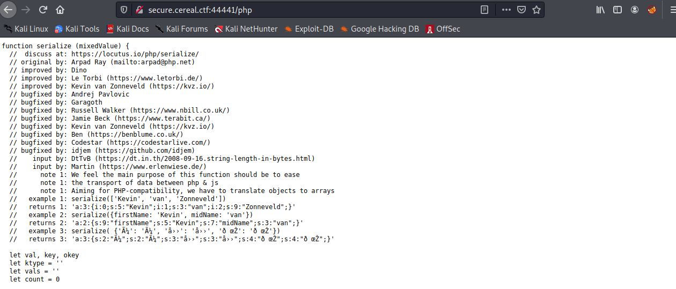Reload the current page
This screenshot has width=676, height=289.
(43, 10)
